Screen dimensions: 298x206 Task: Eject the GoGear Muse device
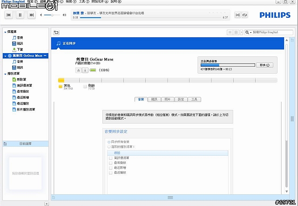tap(79, 70)
